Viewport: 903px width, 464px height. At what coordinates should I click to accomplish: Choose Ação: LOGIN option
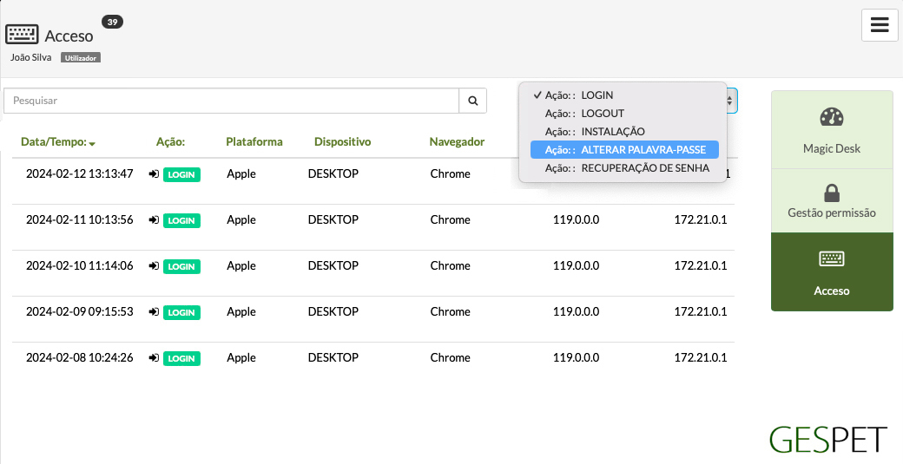pyautogui.click(x=624, y=95)
